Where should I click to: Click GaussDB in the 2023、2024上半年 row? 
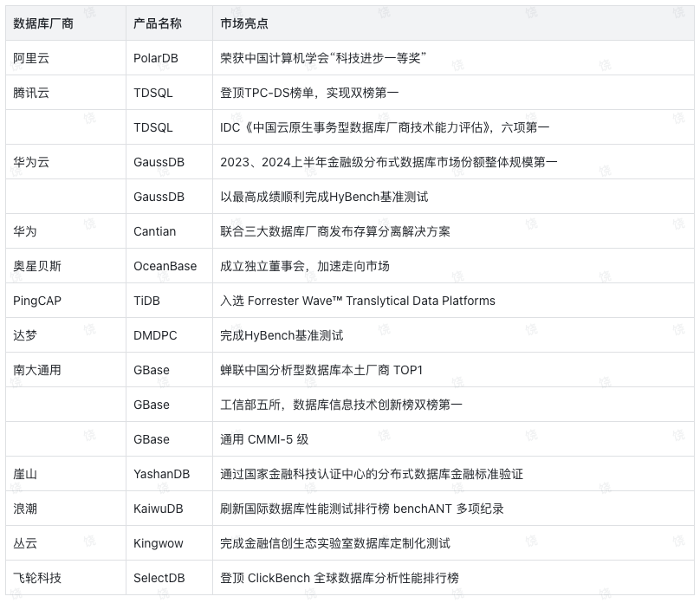pos(159,162)
